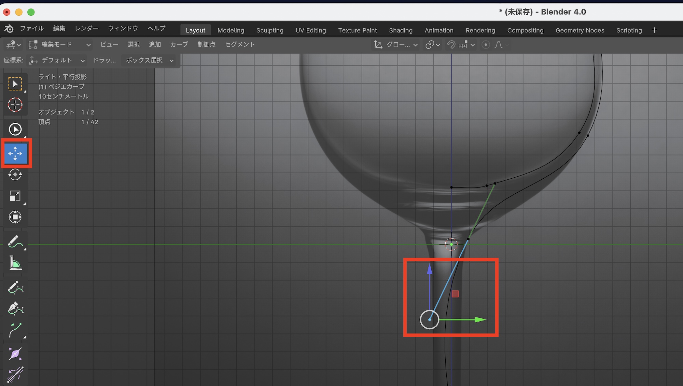Open the セグメント menu button

coord(239,45)
